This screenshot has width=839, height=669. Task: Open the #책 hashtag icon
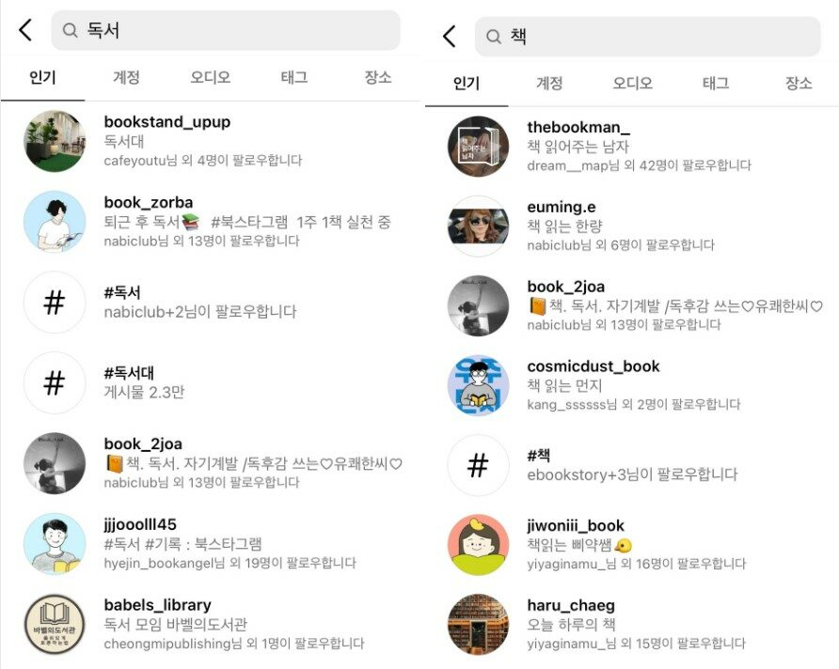click(x=478, y=465)
